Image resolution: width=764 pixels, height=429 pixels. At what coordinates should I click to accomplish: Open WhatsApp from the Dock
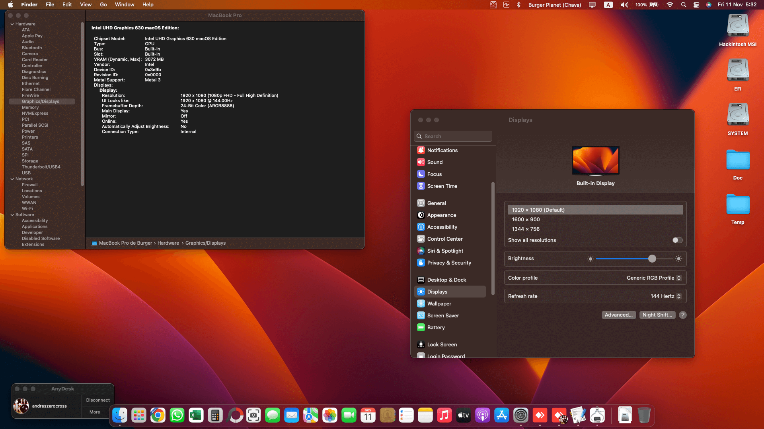click(x=177, y=415)
